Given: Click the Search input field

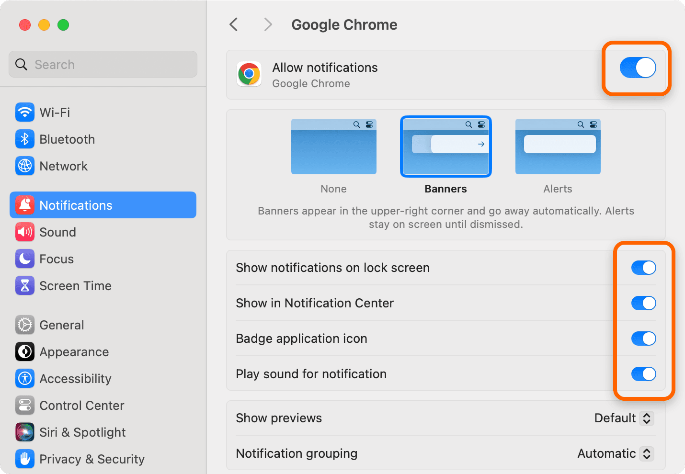Looking at the screenshot, I should point(103,64).
